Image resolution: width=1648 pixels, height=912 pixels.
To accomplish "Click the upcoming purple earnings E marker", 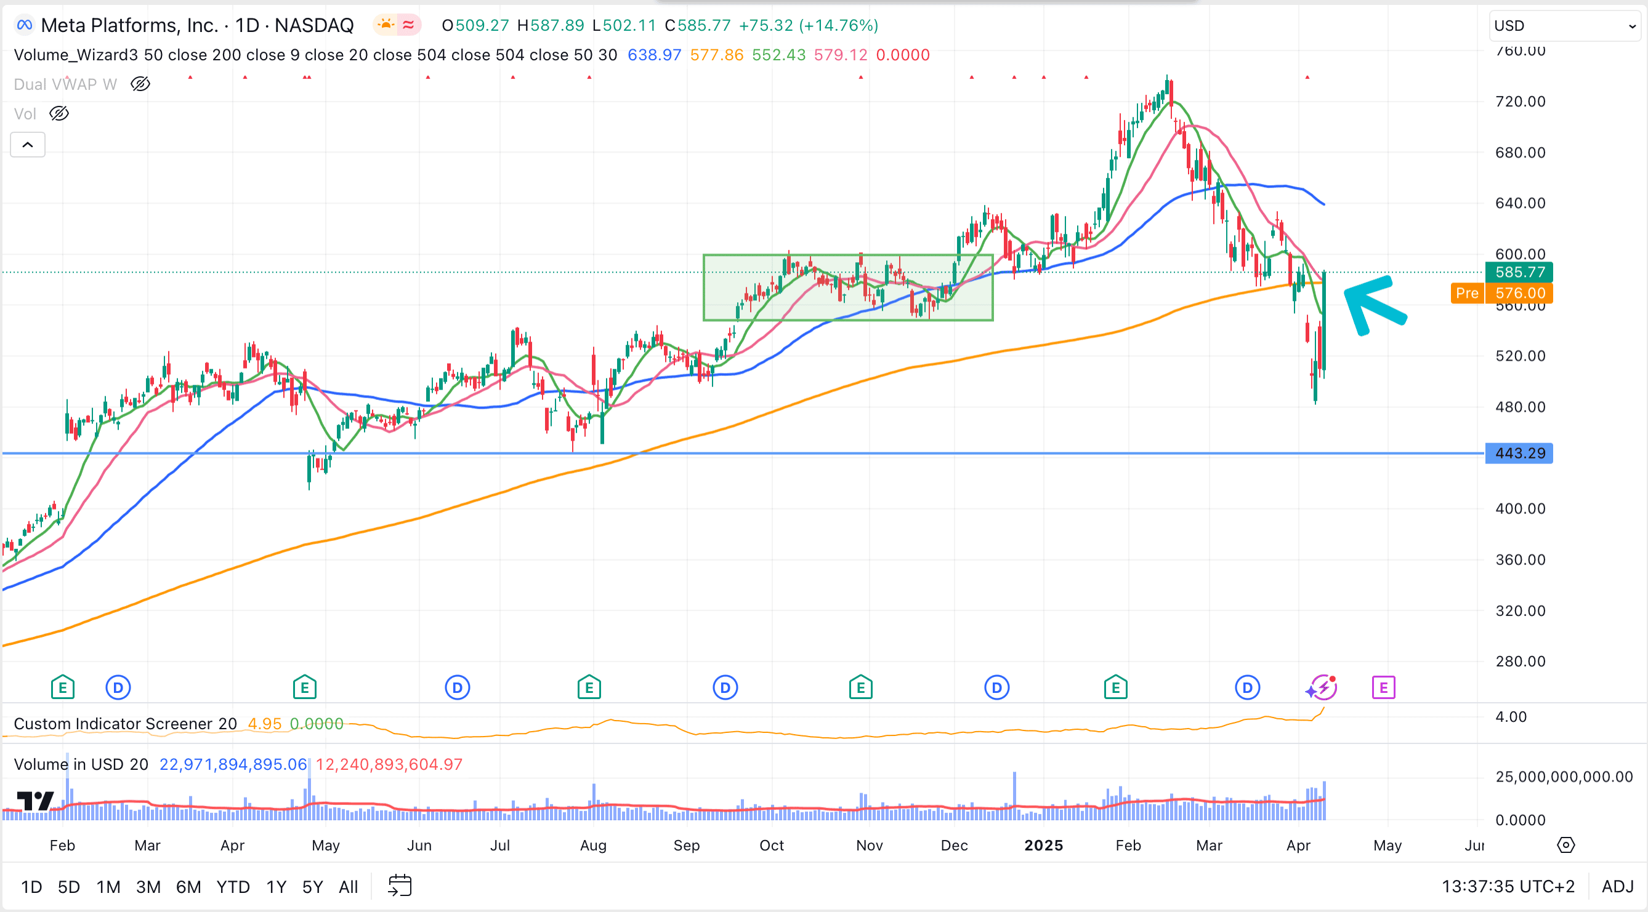I will coord(1383,687).
